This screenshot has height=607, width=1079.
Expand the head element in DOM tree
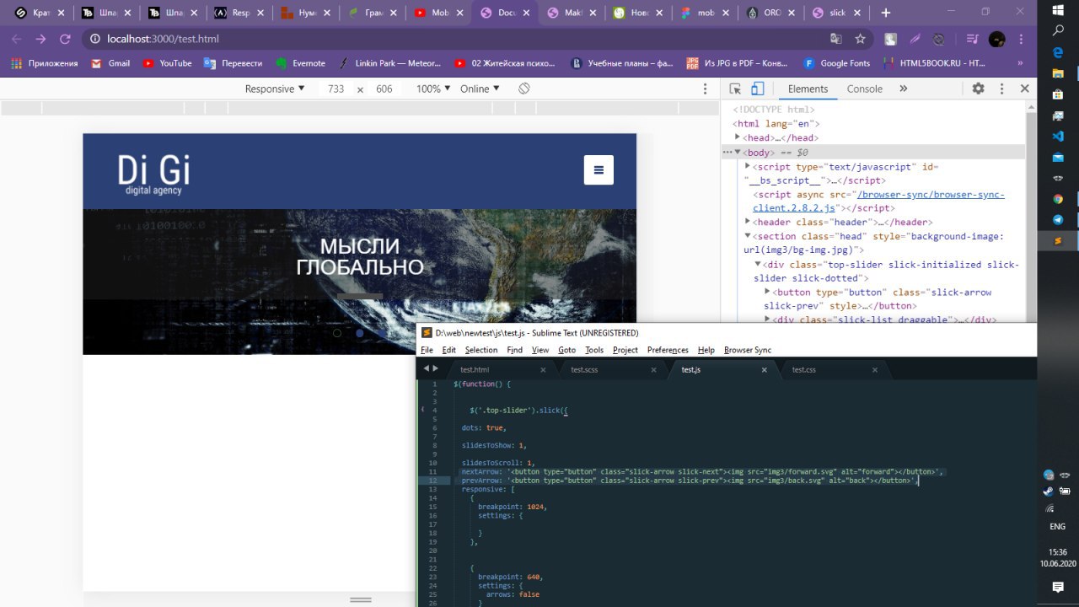738,137
